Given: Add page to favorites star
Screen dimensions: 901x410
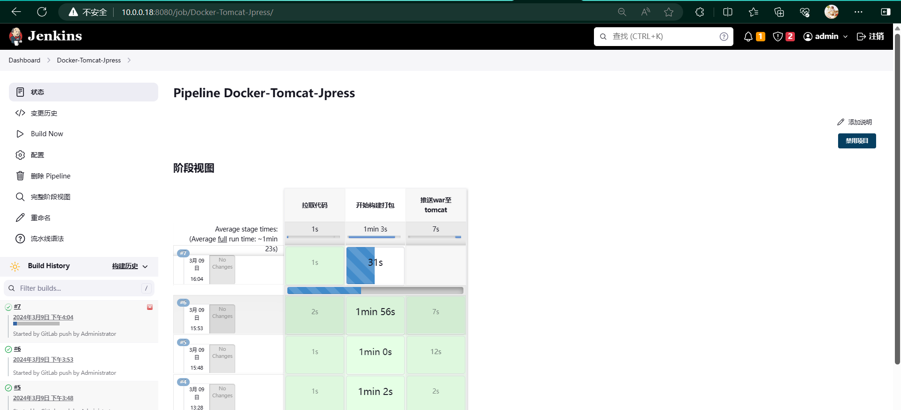Looking at the screenshot, I should 669,12.
